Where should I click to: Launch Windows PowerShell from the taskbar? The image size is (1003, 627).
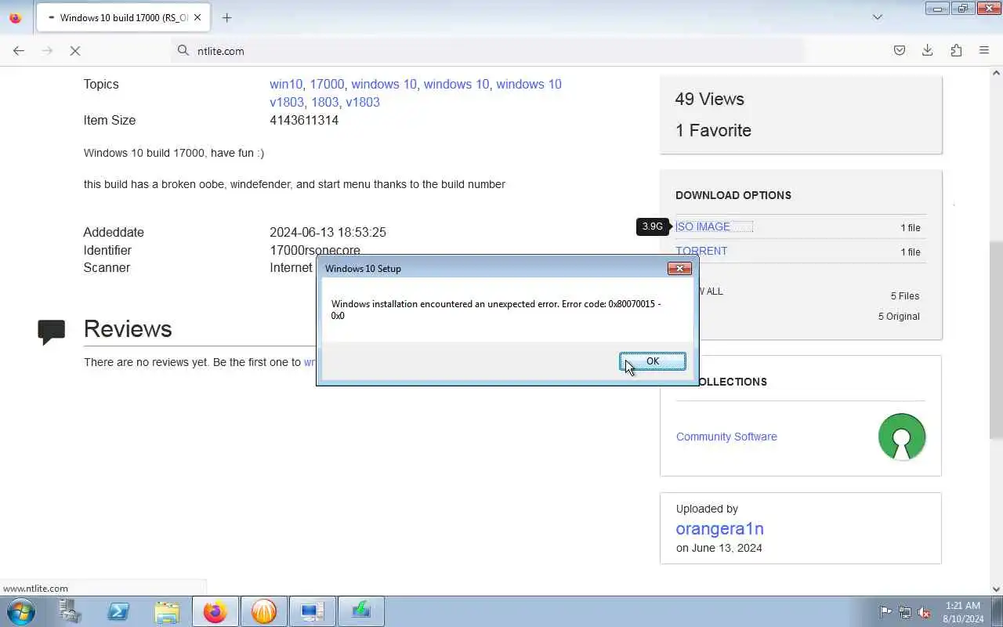click(118, 611)
